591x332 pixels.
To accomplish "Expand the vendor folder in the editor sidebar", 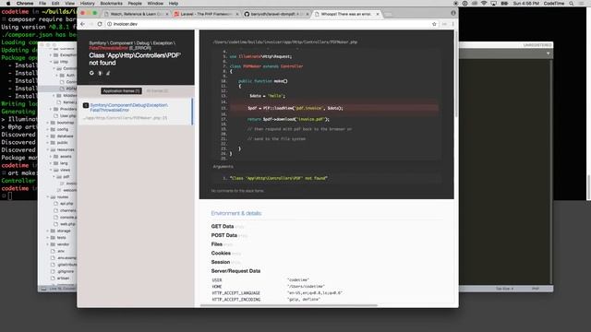I will pos(48,244).
